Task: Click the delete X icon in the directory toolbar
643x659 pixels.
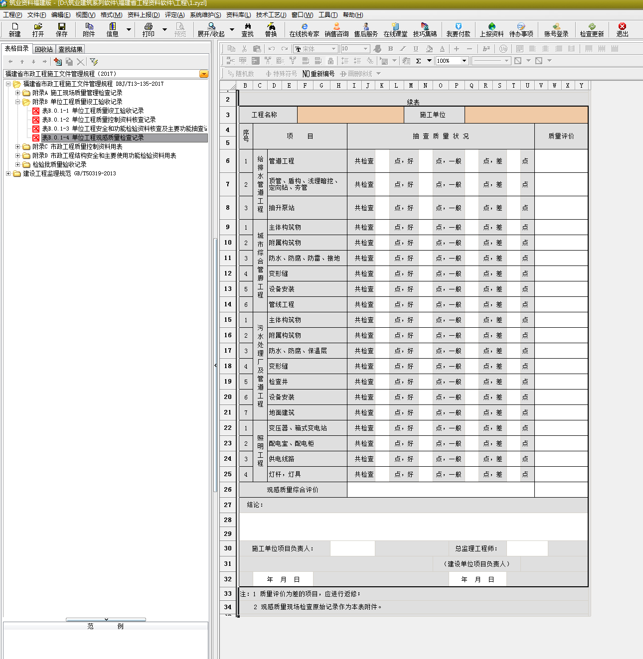Action: 80,61
